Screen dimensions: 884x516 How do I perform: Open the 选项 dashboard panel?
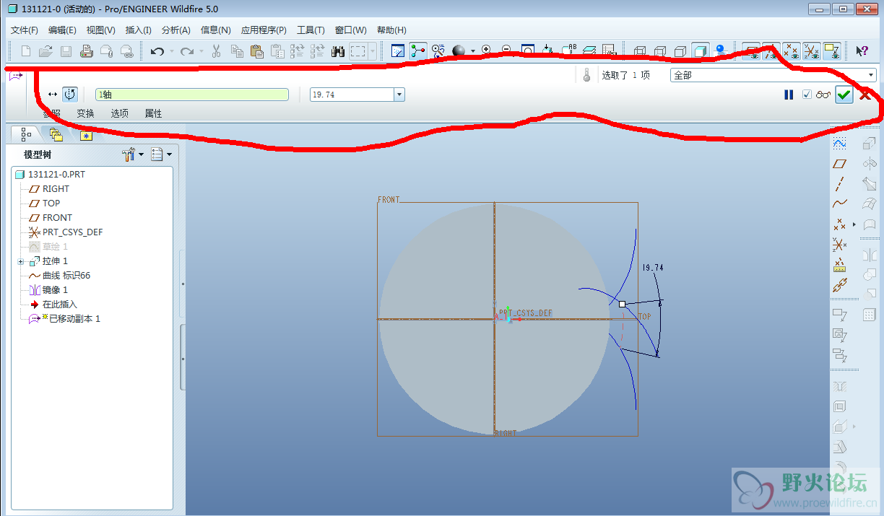coord(120,113)
